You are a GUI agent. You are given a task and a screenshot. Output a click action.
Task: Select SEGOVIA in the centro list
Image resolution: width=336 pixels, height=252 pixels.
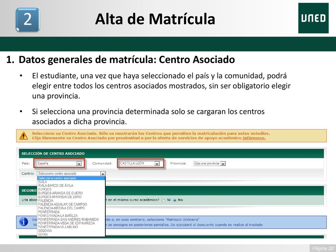[71, 231]
